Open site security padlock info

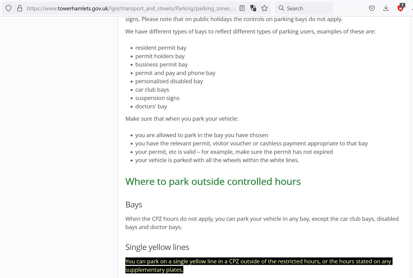pos(19,8)
